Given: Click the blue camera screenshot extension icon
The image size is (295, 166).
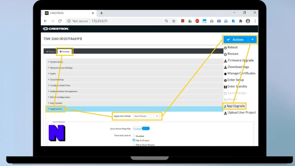Looking at the screenshot, I should (219, 21).
